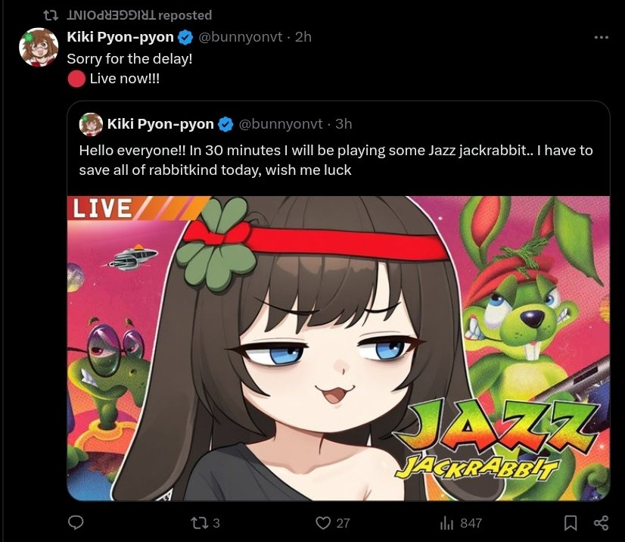Click the "Live now!!!" post text
This screenshot has width=625, height=542.
pyautogui.click(x=125, y=78)
